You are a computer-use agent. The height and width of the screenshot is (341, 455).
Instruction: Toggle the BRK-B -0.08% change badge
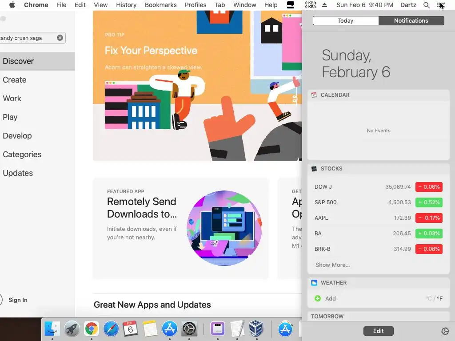[429, 249]
